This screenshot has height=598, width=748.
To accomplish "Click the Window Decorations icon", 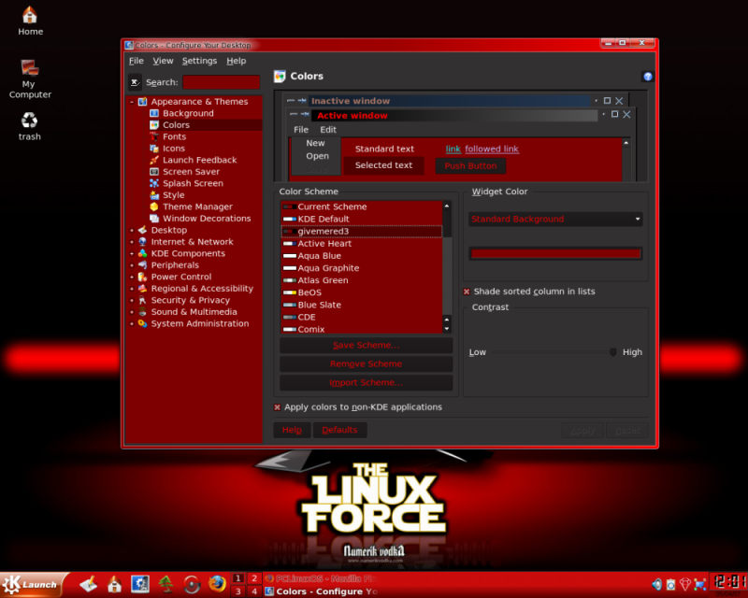I will (x=154, y=219).
